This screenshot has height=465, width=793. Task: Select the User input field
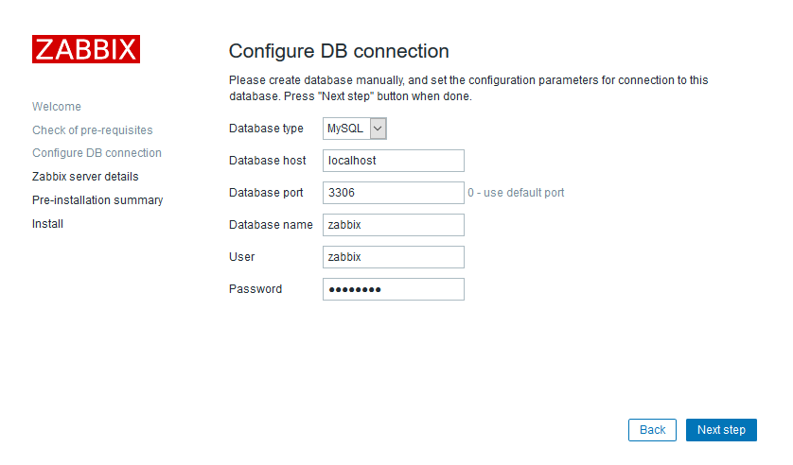393,257
